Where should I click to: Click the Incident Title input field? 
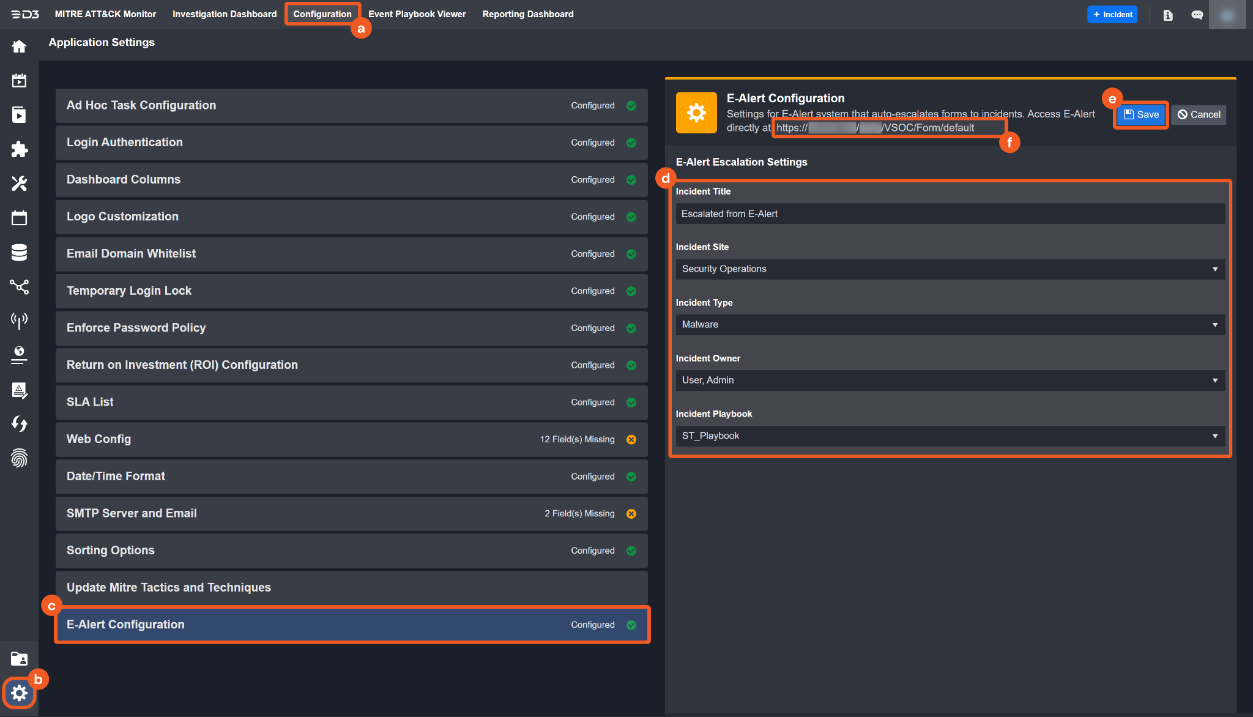(950, 214)
